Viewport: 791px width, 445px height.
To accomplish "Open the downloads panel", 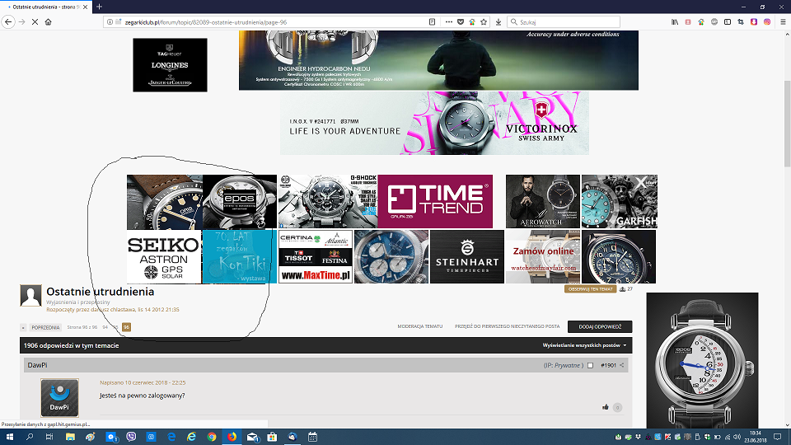I will coord(498,22).
